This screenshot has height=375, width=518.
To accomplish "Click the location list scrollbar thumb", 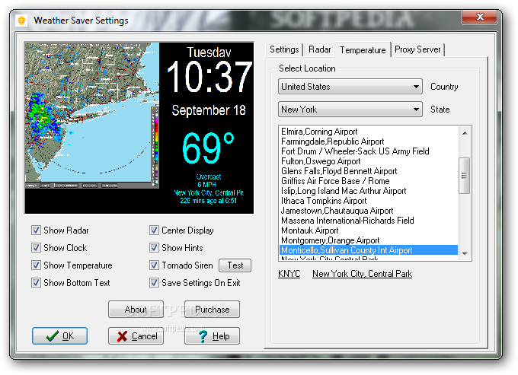I will point(465,176).
